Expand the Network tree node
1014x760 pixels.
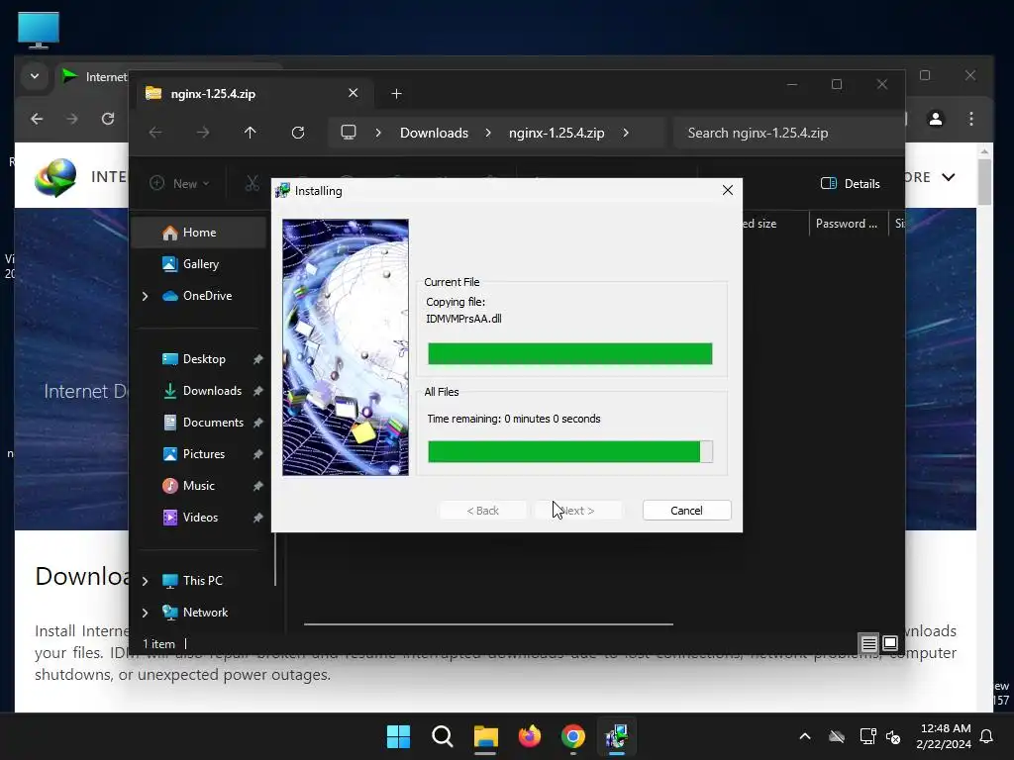pyautogui.click(x=145, y=613)
